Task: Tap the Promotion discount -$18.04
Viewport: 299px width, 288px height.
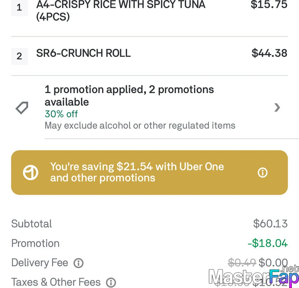Action: coord(268,243)
